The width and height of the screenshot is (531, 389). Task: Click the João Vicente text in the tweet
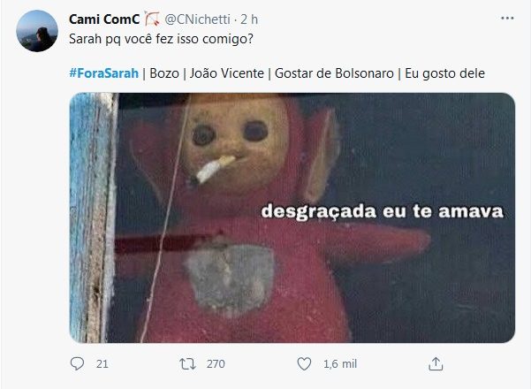click(227, 73)
